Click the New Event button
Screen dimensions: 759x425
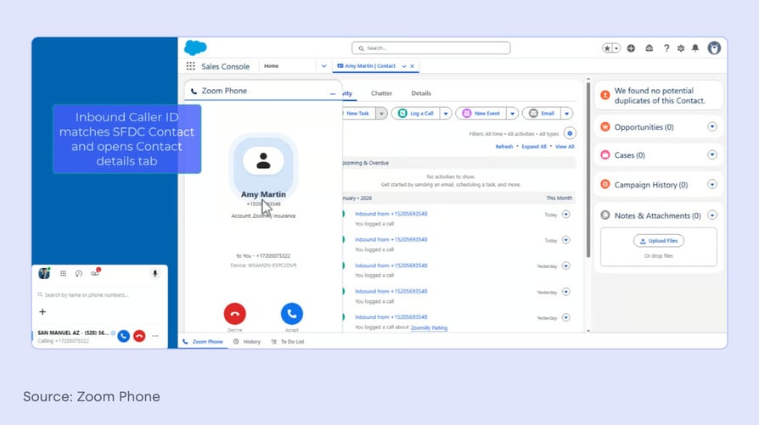[x=481, y=113]
